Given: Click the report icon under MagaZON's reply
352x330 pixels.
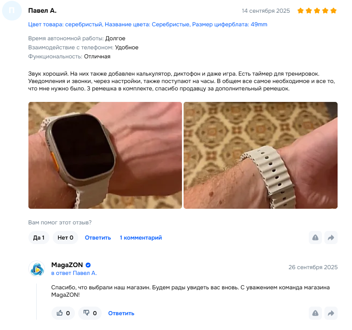Looking at the screenshot, I should coord(315,313).
